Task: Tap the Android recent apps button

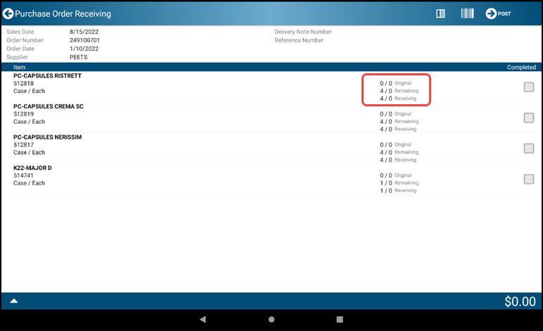Action: coord(340,319)
